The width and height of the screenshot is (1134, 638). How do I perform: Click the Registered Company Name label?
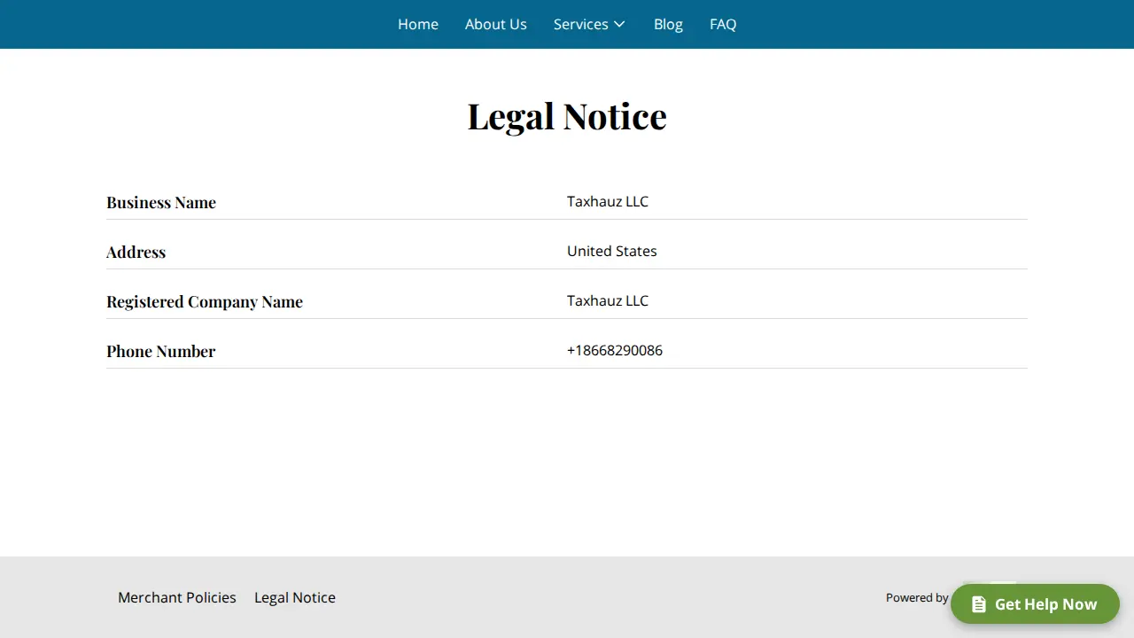(x=205, y=301)
